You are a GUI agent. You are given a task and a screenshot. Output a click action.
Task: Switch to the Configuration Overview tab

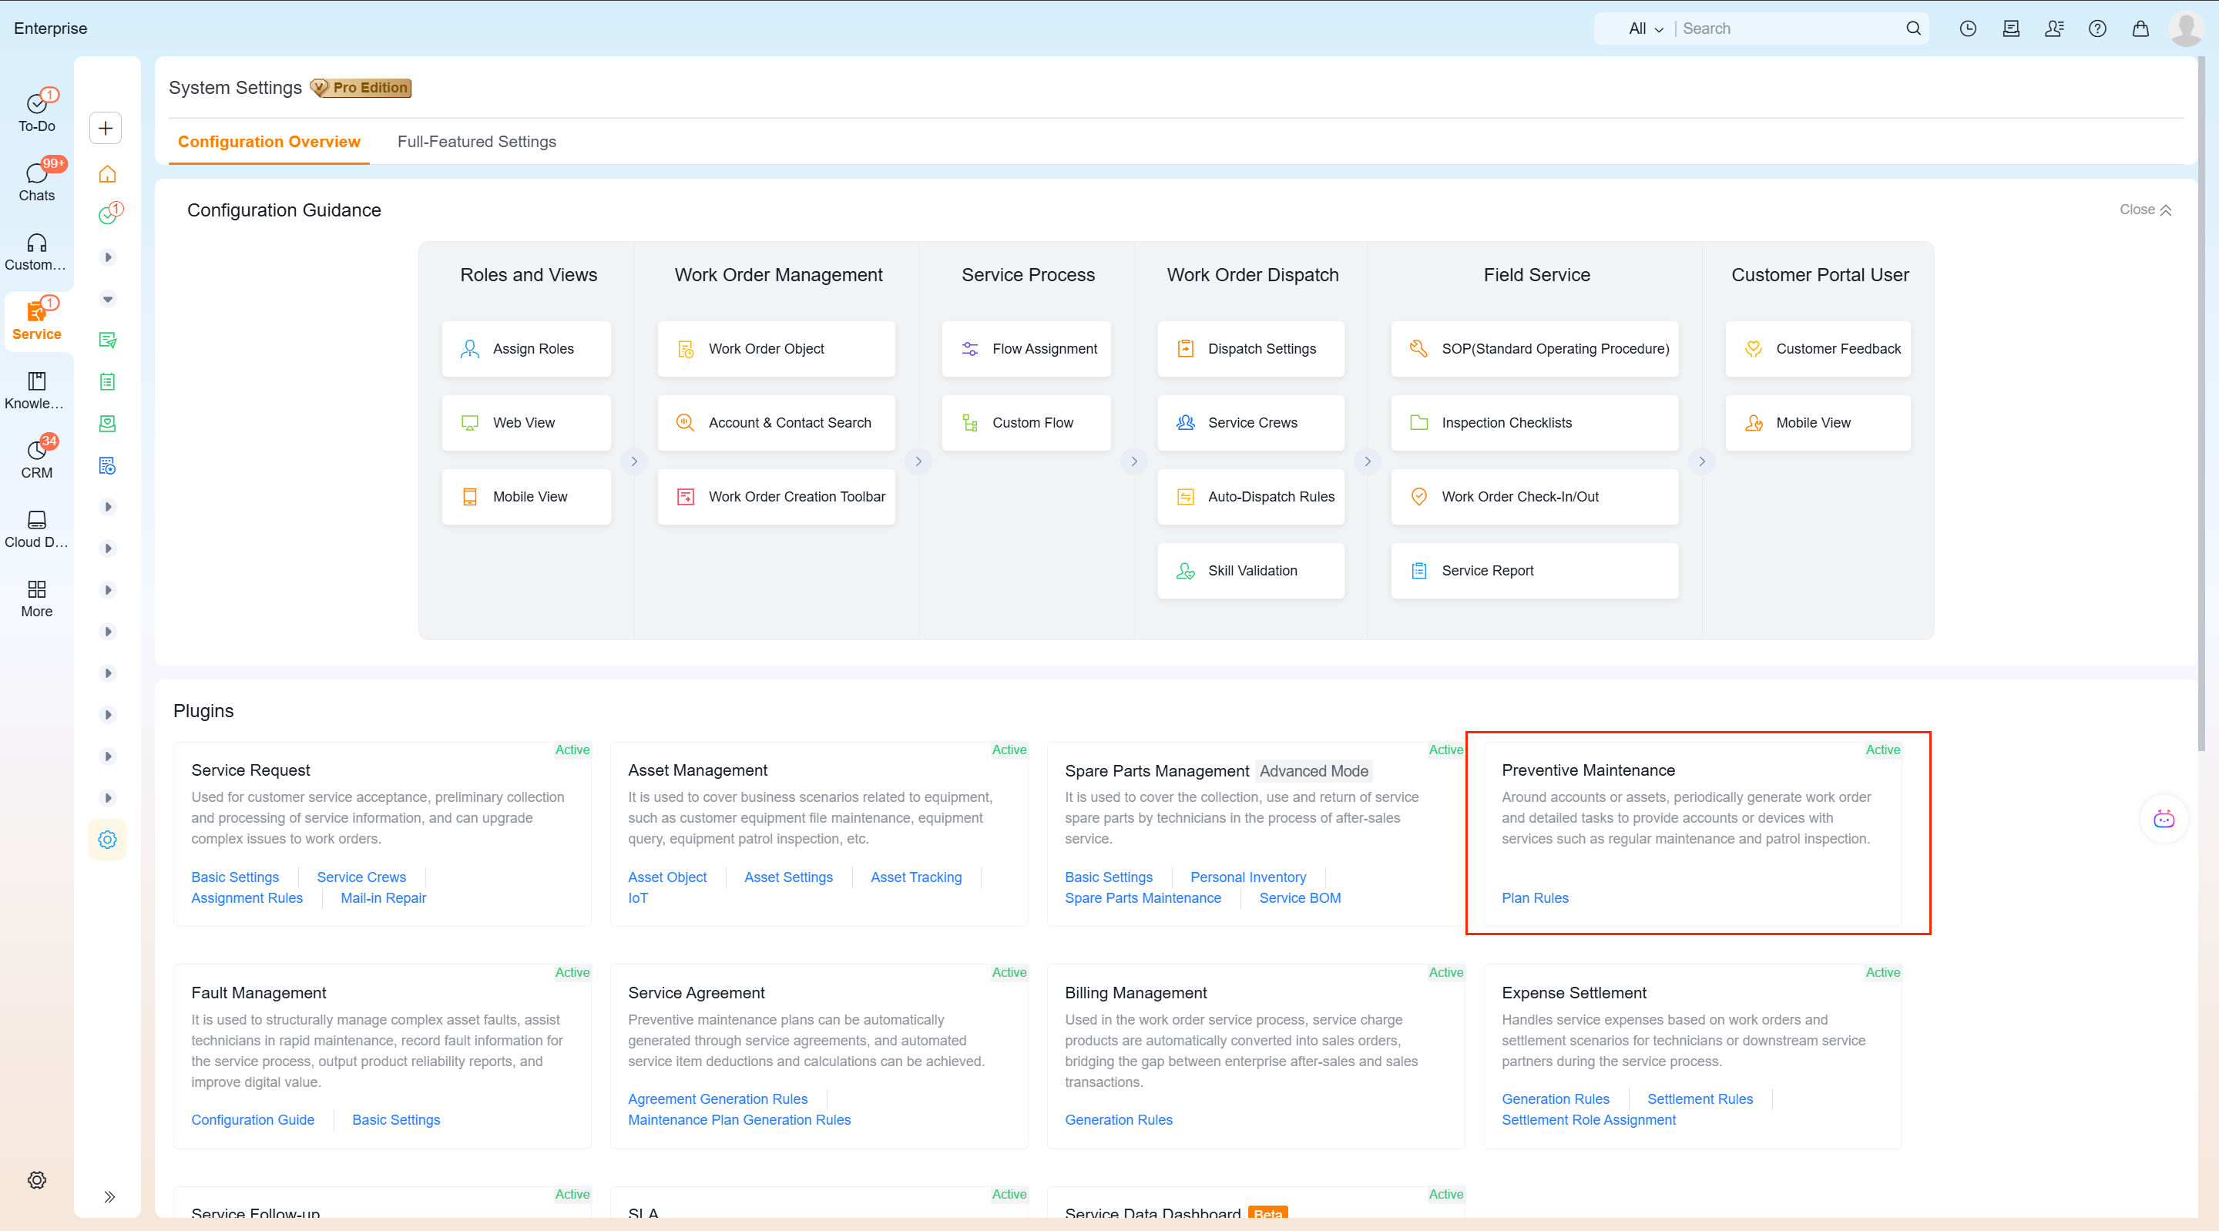click(x=269, y=141)
